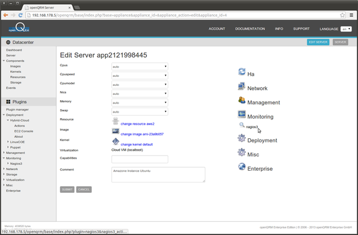The height and width of the screenshot is (235, 358).
Task: Click the Monitoring plugin icon
Action: (x=242, y=115)
